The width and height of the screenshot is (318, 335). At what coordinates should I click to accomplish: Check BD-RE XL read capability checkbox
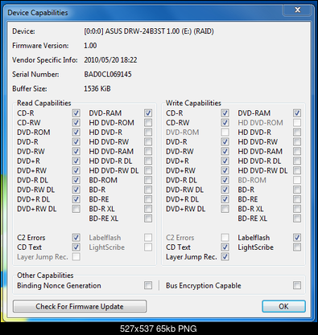[148, 219]
